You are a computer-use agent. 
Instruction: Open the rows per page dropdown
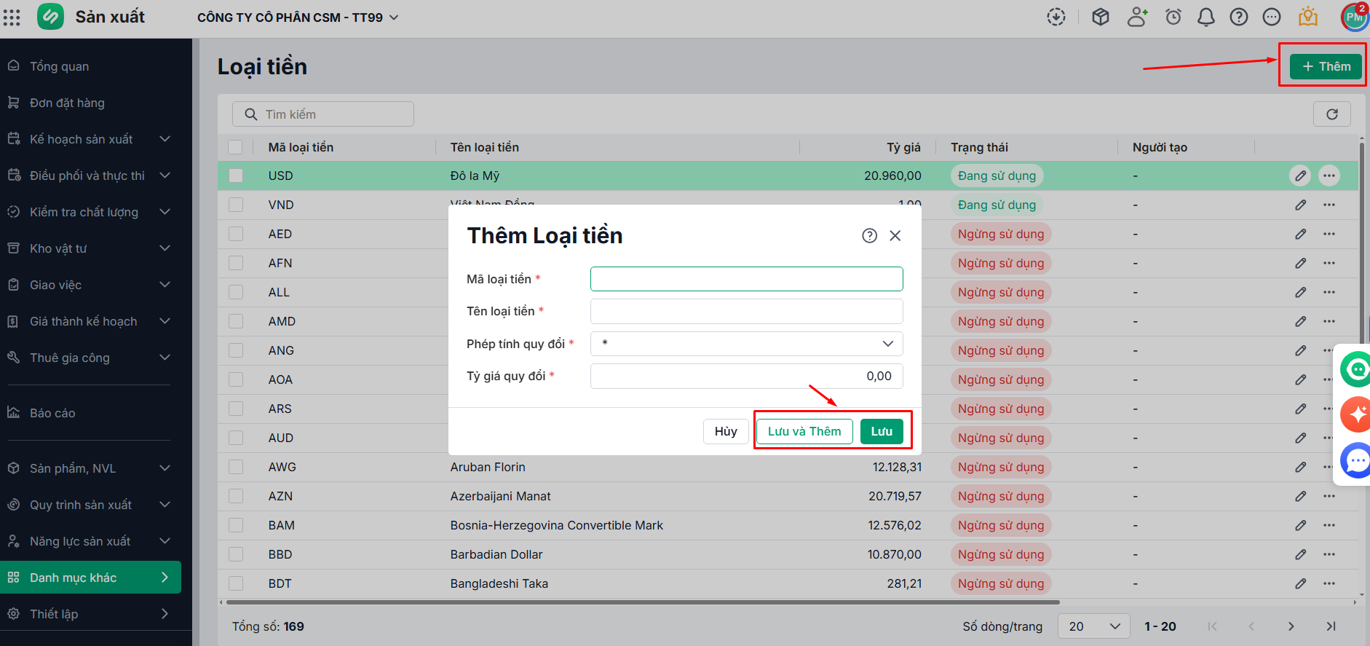(x=1094, y=626)
